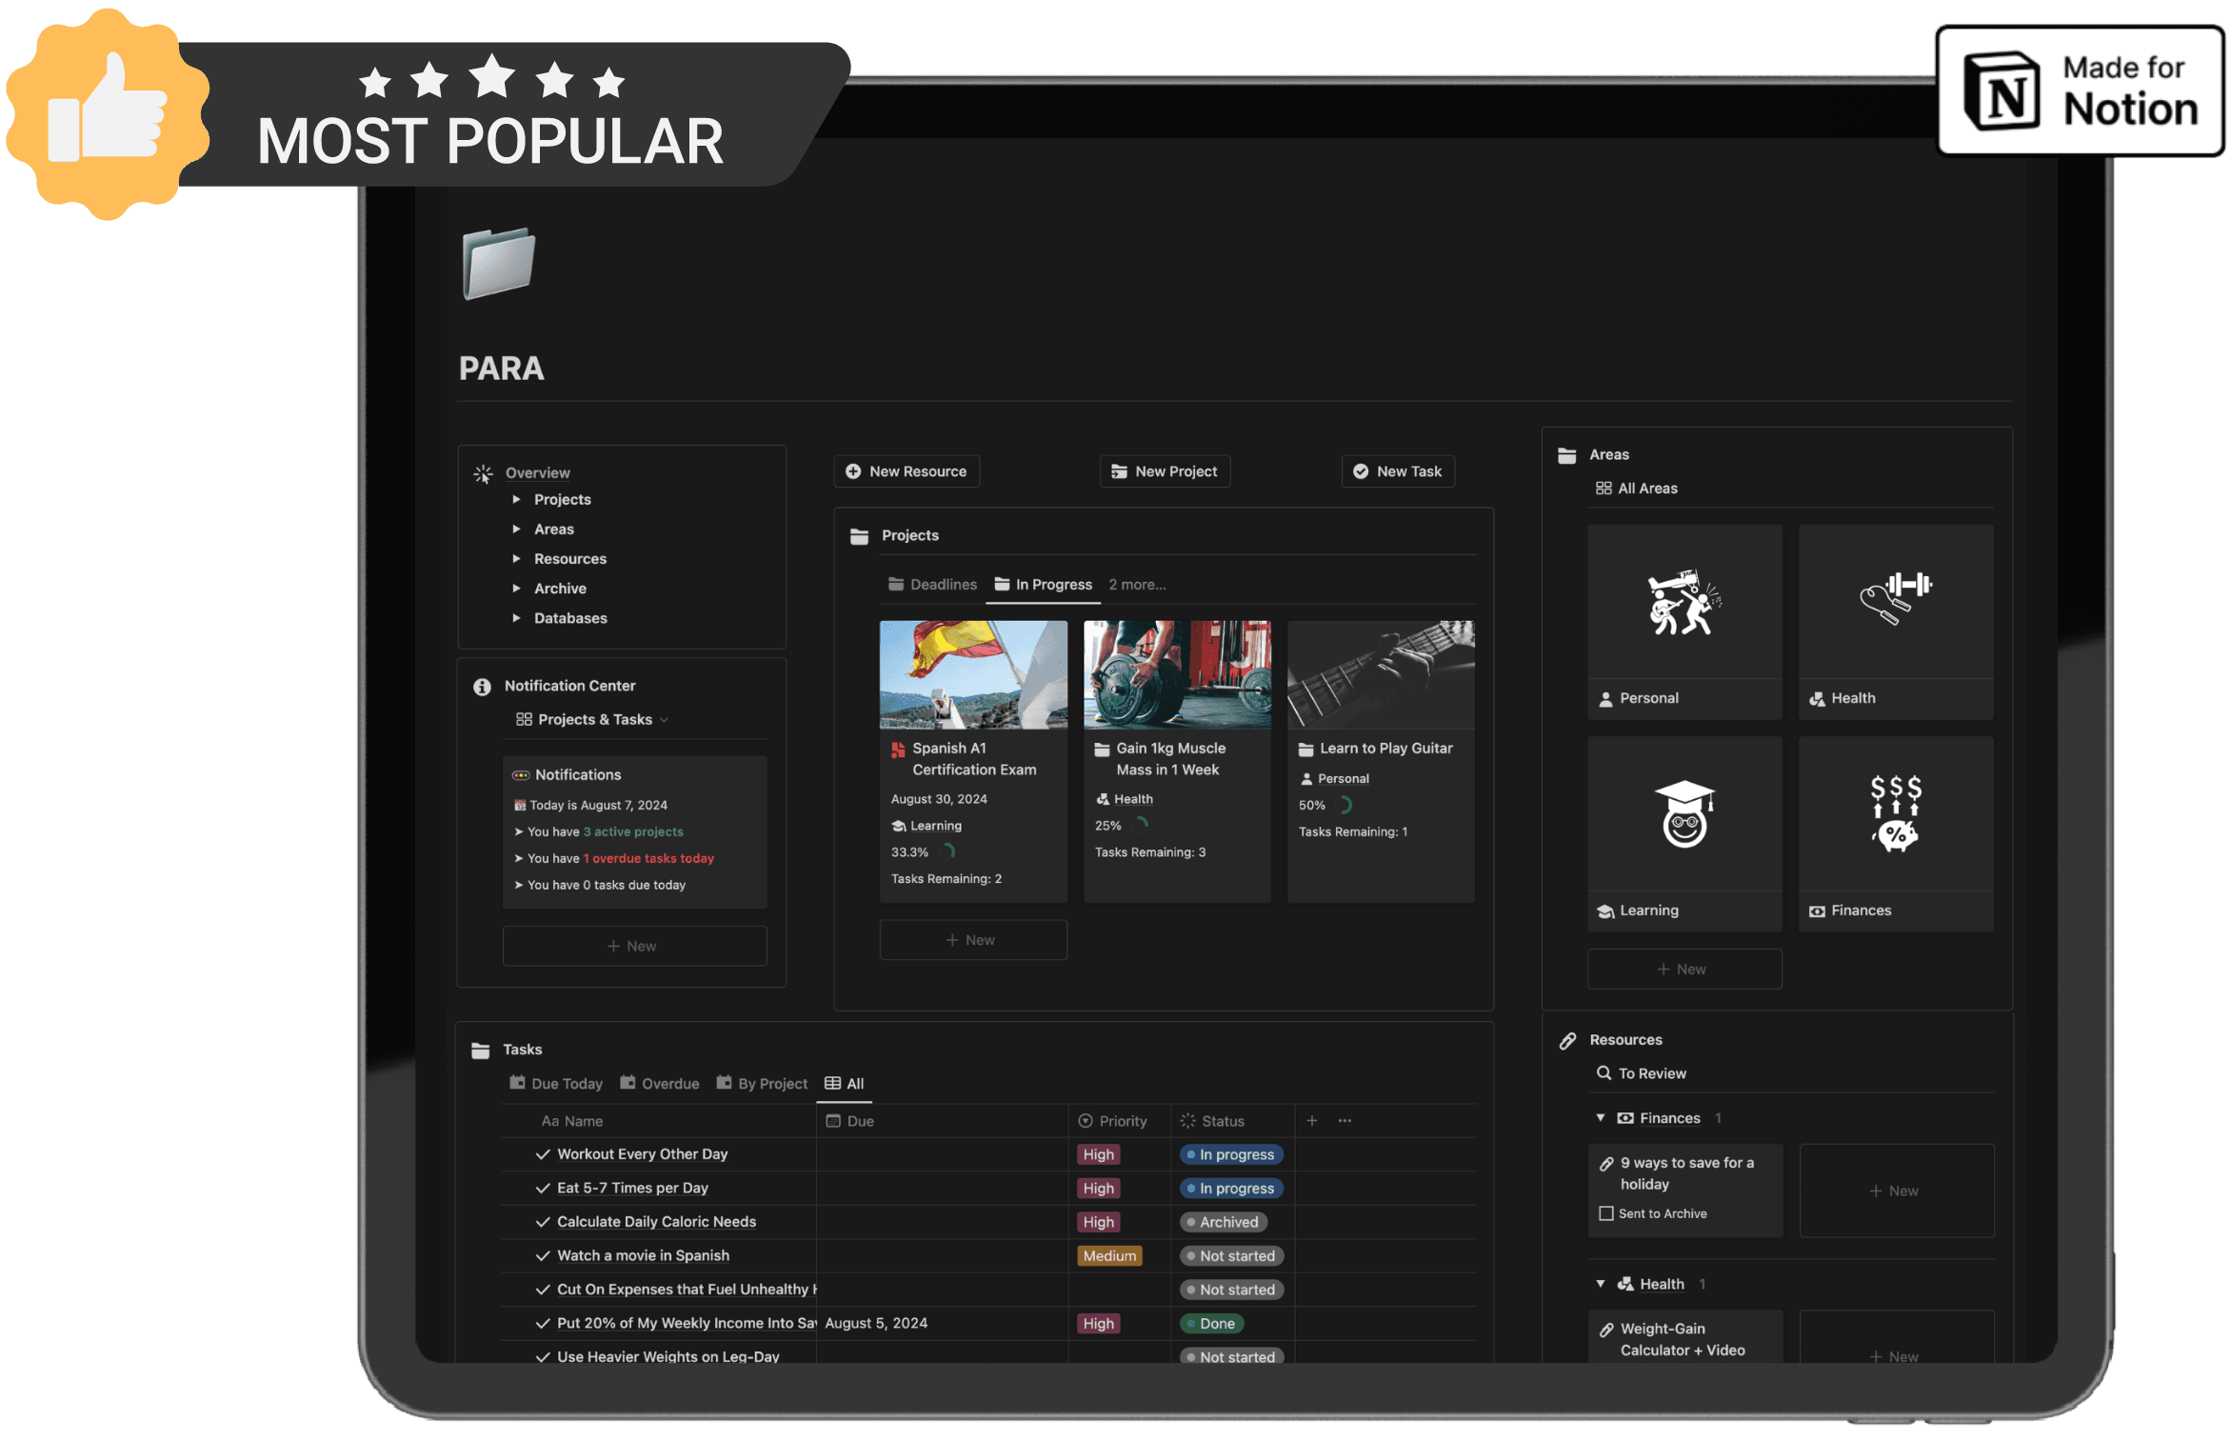The image size is (2232, 1441).
Task: Click the three-dots column options icon
Action: (x=1345, y=1121)
